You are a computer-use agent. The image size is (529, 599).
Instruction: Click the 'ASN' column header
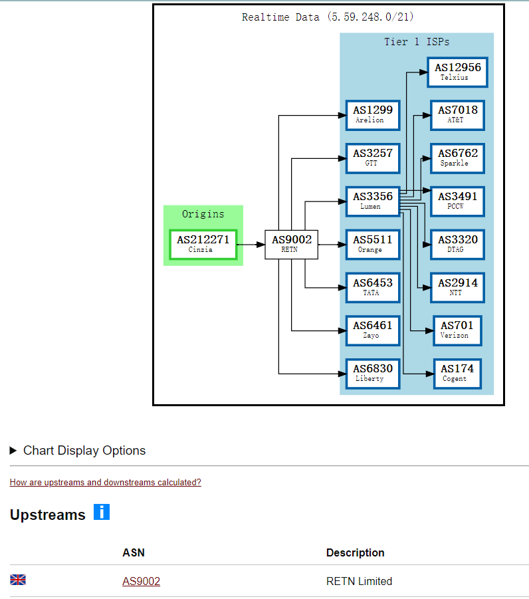134,552
